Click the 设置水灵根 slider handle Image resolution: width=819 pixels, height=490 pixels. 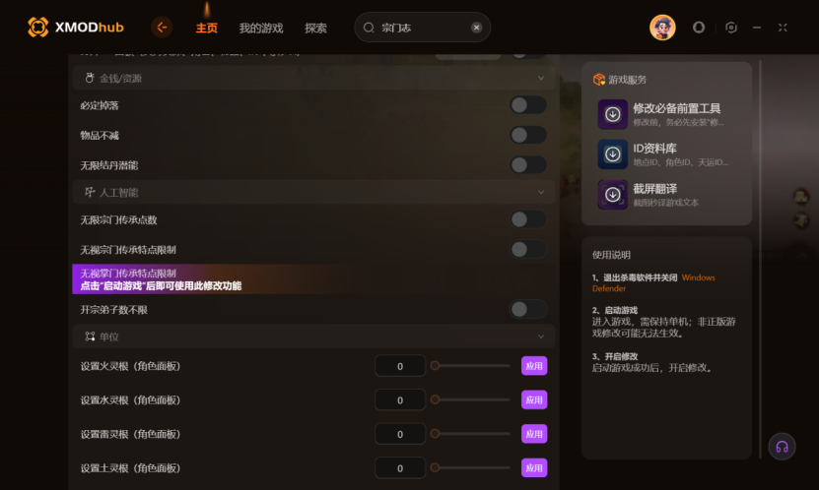coord(435,399)
